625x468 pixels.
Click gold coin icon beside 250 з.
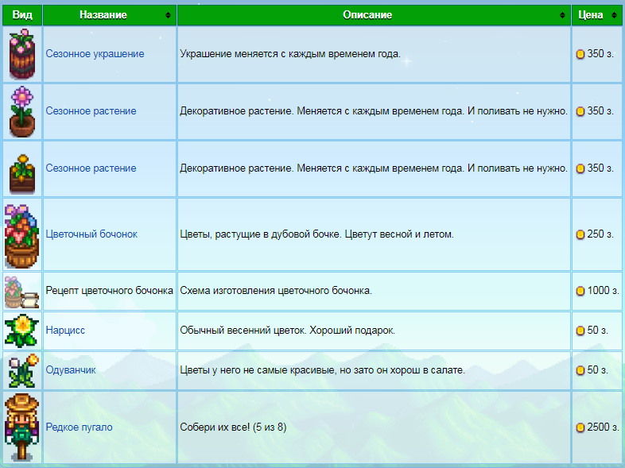pyautogui.click(x=580, y=234)
